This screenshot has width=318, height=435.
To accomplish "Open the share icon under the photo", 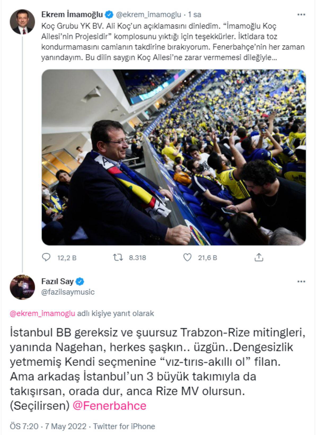I will click(259, 257).
